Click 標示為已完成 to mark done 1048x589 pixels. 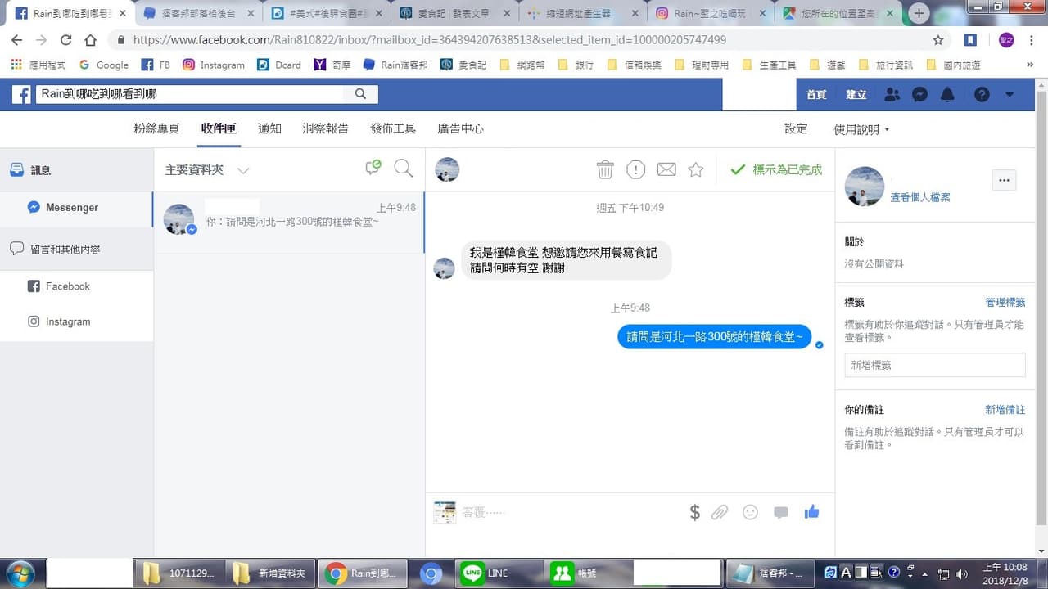click(776, 169)
